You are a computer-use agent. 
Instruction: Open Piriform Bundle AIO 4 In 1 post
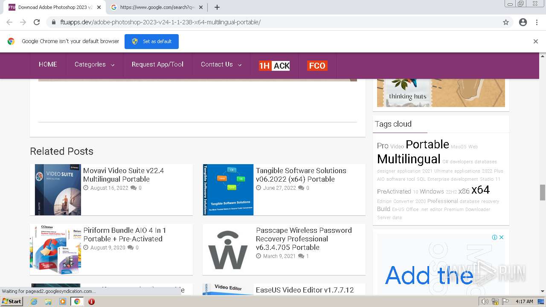(125, 235)
